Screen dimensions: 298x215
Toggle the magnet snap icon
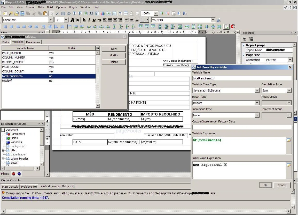pos(232,27)
